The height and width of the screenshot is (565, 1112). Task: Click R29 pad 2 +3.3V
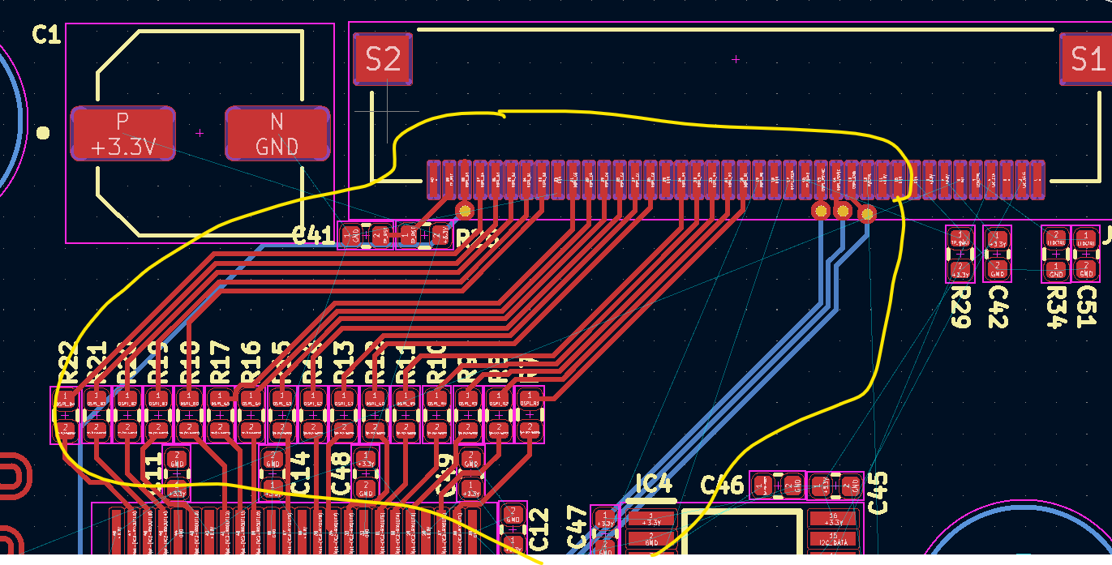[960, 268]
